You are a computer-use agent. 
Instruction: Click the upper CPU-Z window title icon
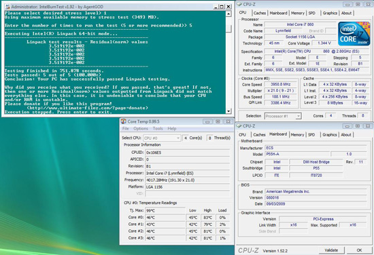(x=239, y=4)
